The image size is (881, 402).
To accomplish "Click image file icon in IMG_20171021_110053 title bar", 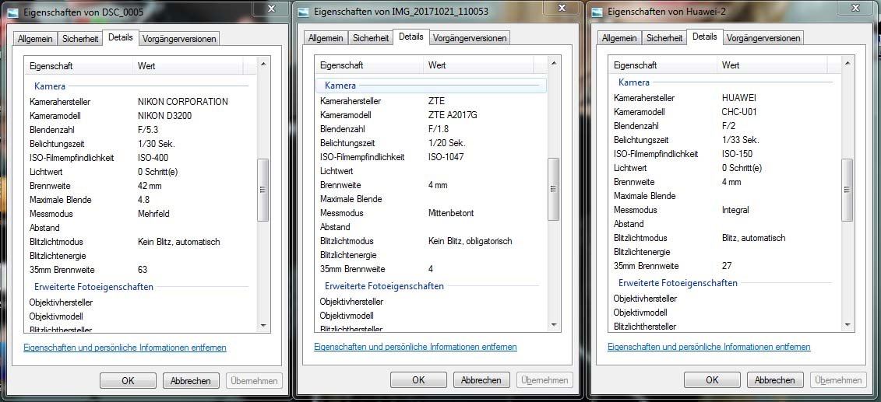I will click(303, 12).
